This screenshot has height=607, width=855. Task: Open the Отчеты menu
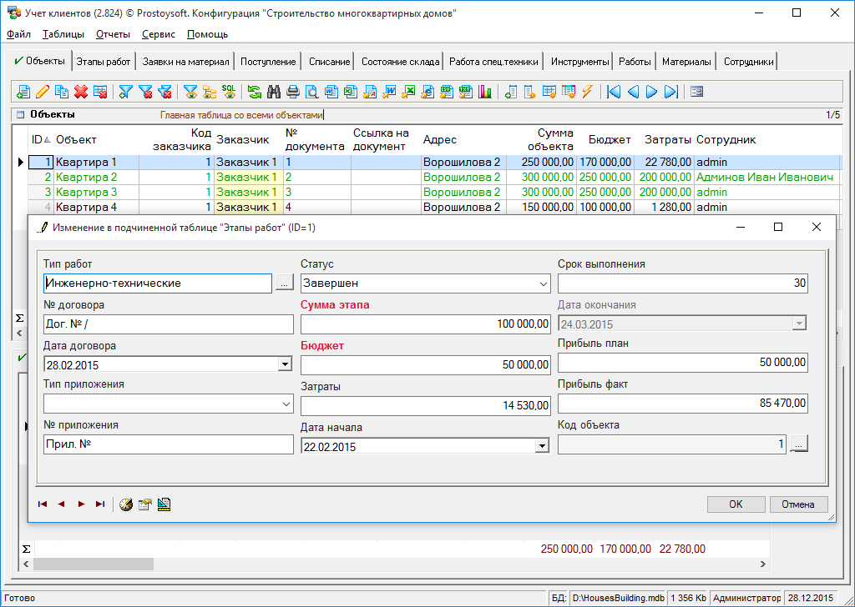point(113,34)
